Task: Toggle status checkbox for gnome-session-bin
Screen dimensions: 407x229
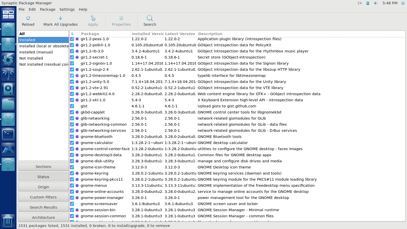Action: pos(72,210)
